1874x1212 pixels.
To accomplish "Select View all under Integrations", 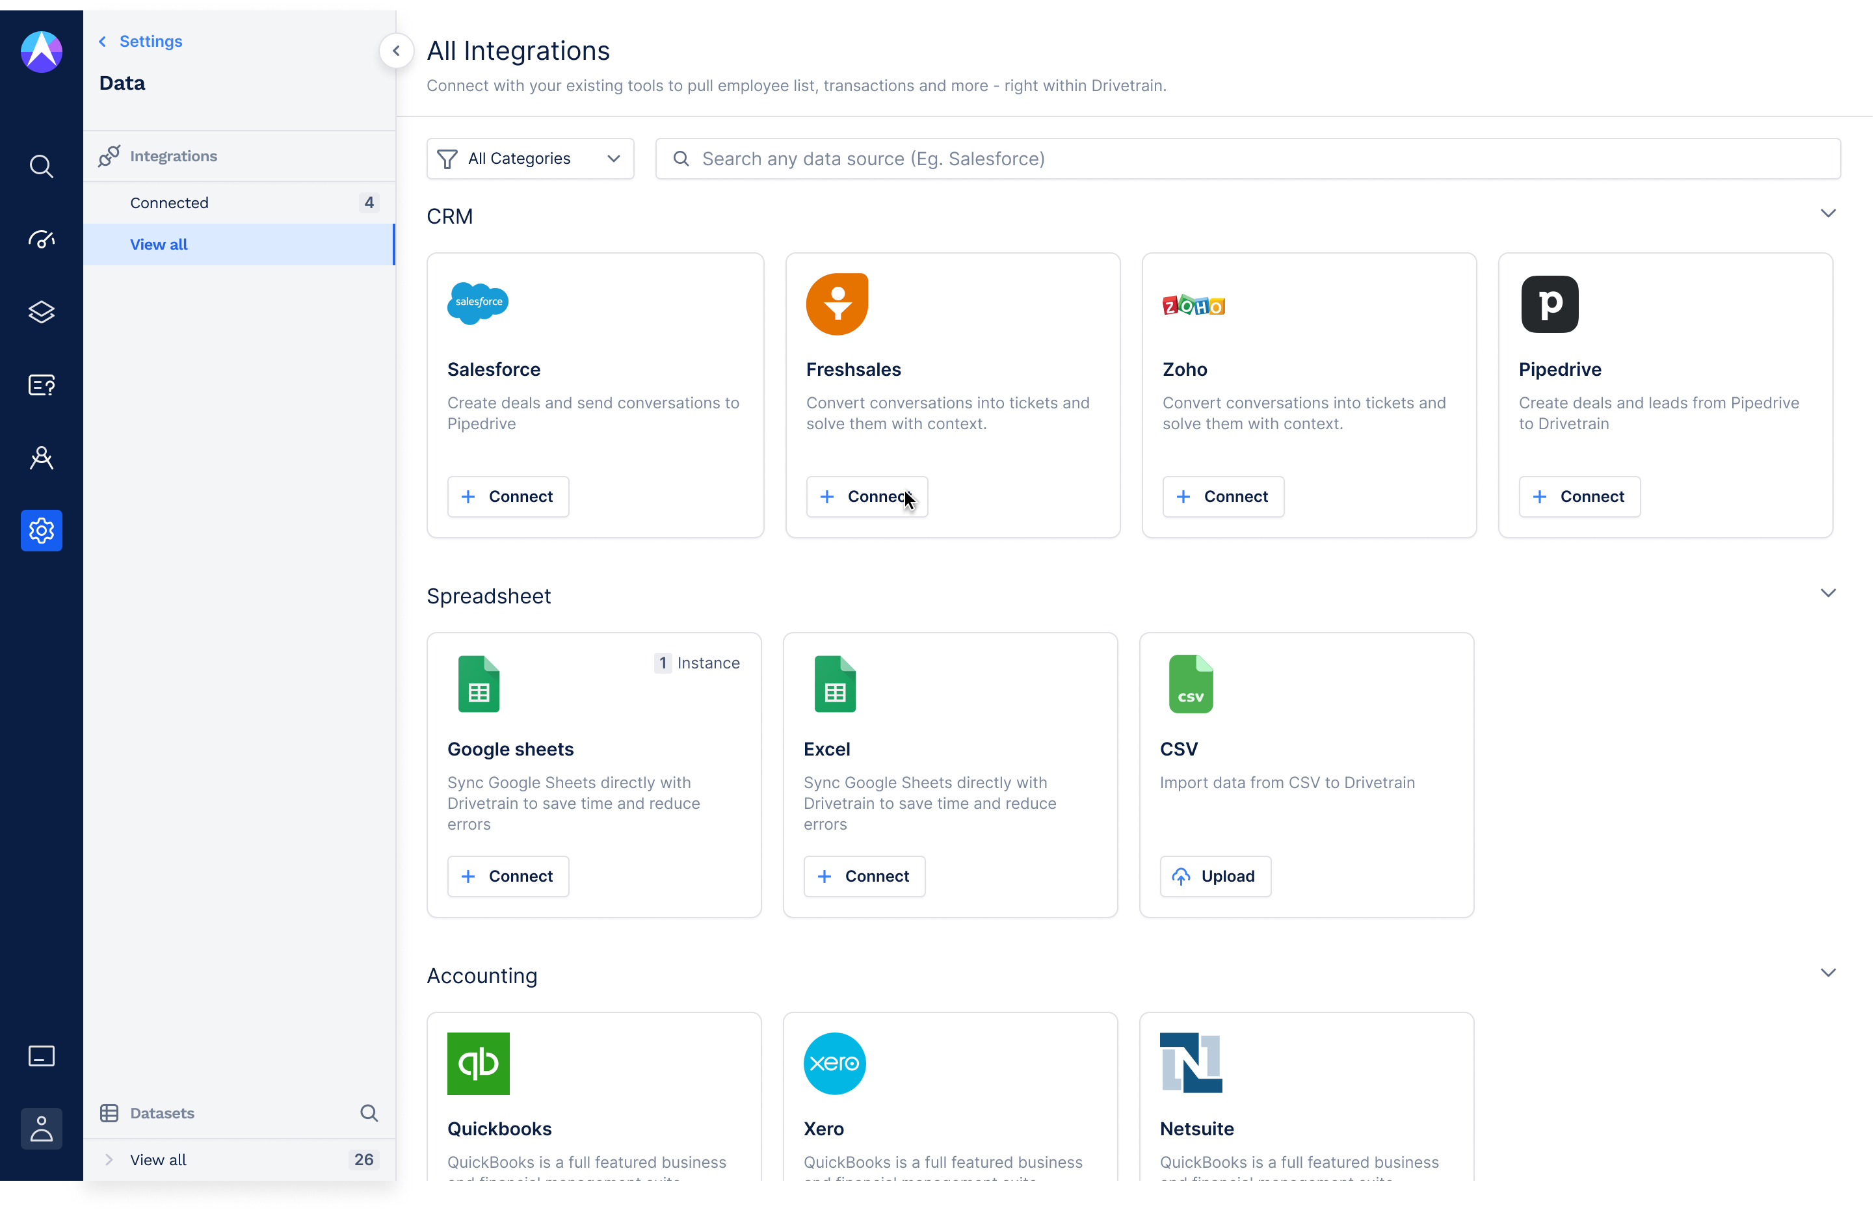I will point(159,244).
